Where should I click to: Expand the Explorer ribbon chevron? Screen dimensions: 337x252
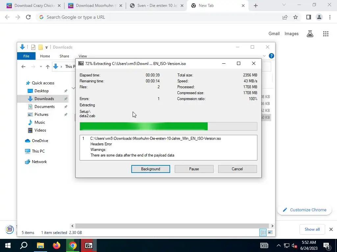264,56
